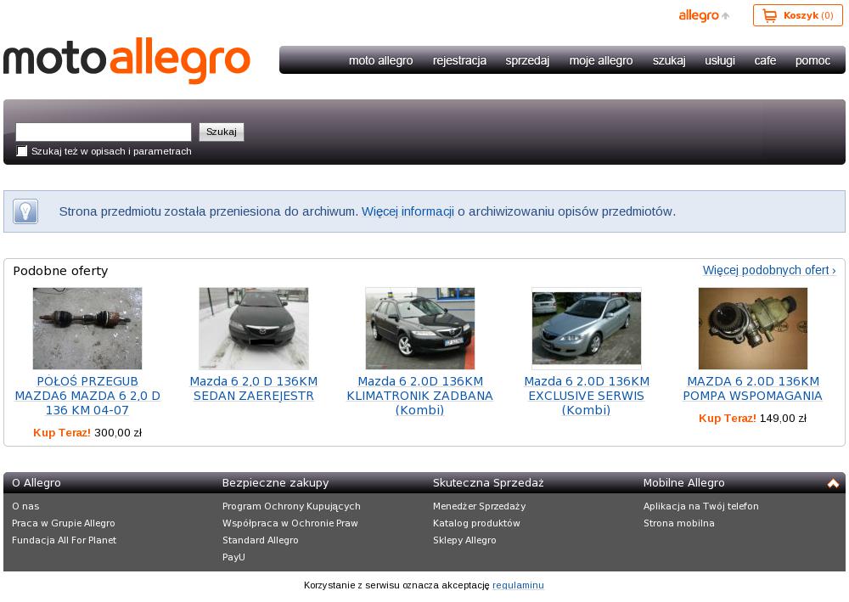Click MAZDA 6 POMPA WSPOMAGANIA offer title

tap(752, 389)
